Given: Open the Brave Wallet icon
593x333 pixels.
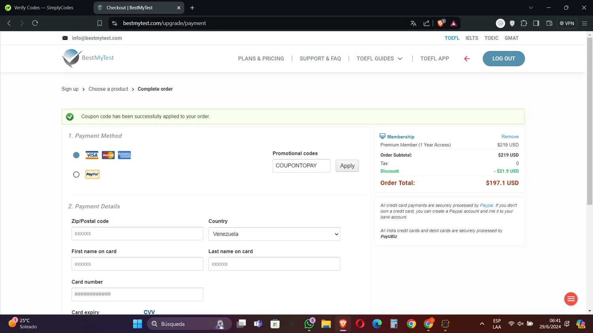Looking at the screenshot, I should pyautogui.click(x=549, y=23).
